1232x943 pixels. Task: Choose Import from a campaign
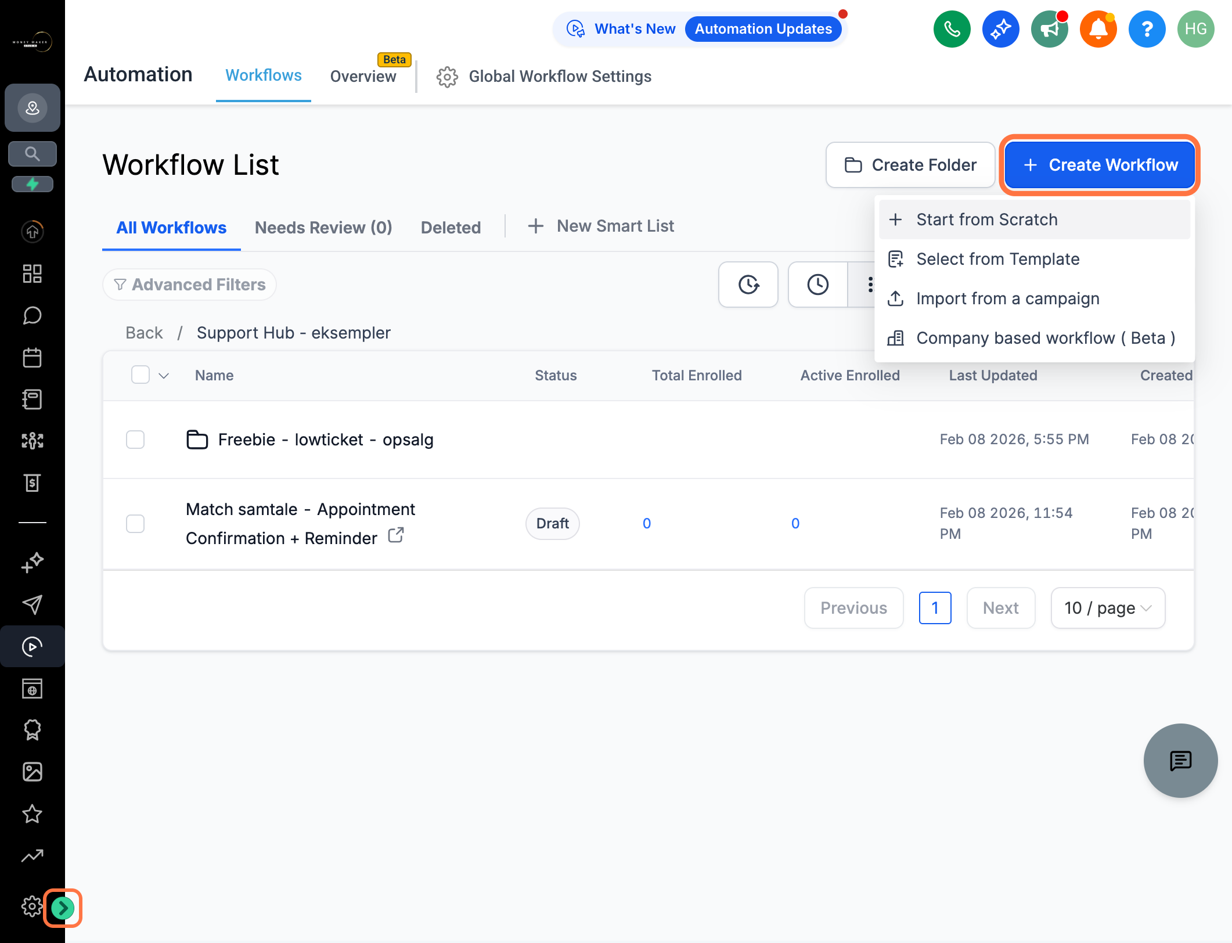pos(1035,298)
